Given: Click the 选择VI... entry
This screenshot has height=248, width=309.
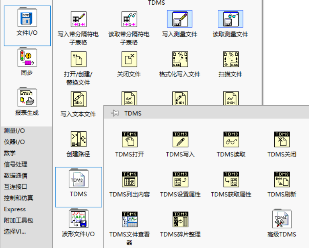Looking at the screenshot, I should click(15, 232).
